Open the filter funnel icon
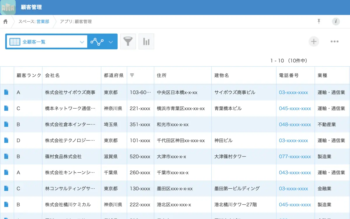Viewport: 350px width, 219px height. coord(128,41)
